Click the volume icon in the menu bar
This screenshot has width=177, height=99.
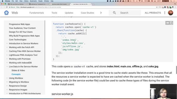coord(142,1)
